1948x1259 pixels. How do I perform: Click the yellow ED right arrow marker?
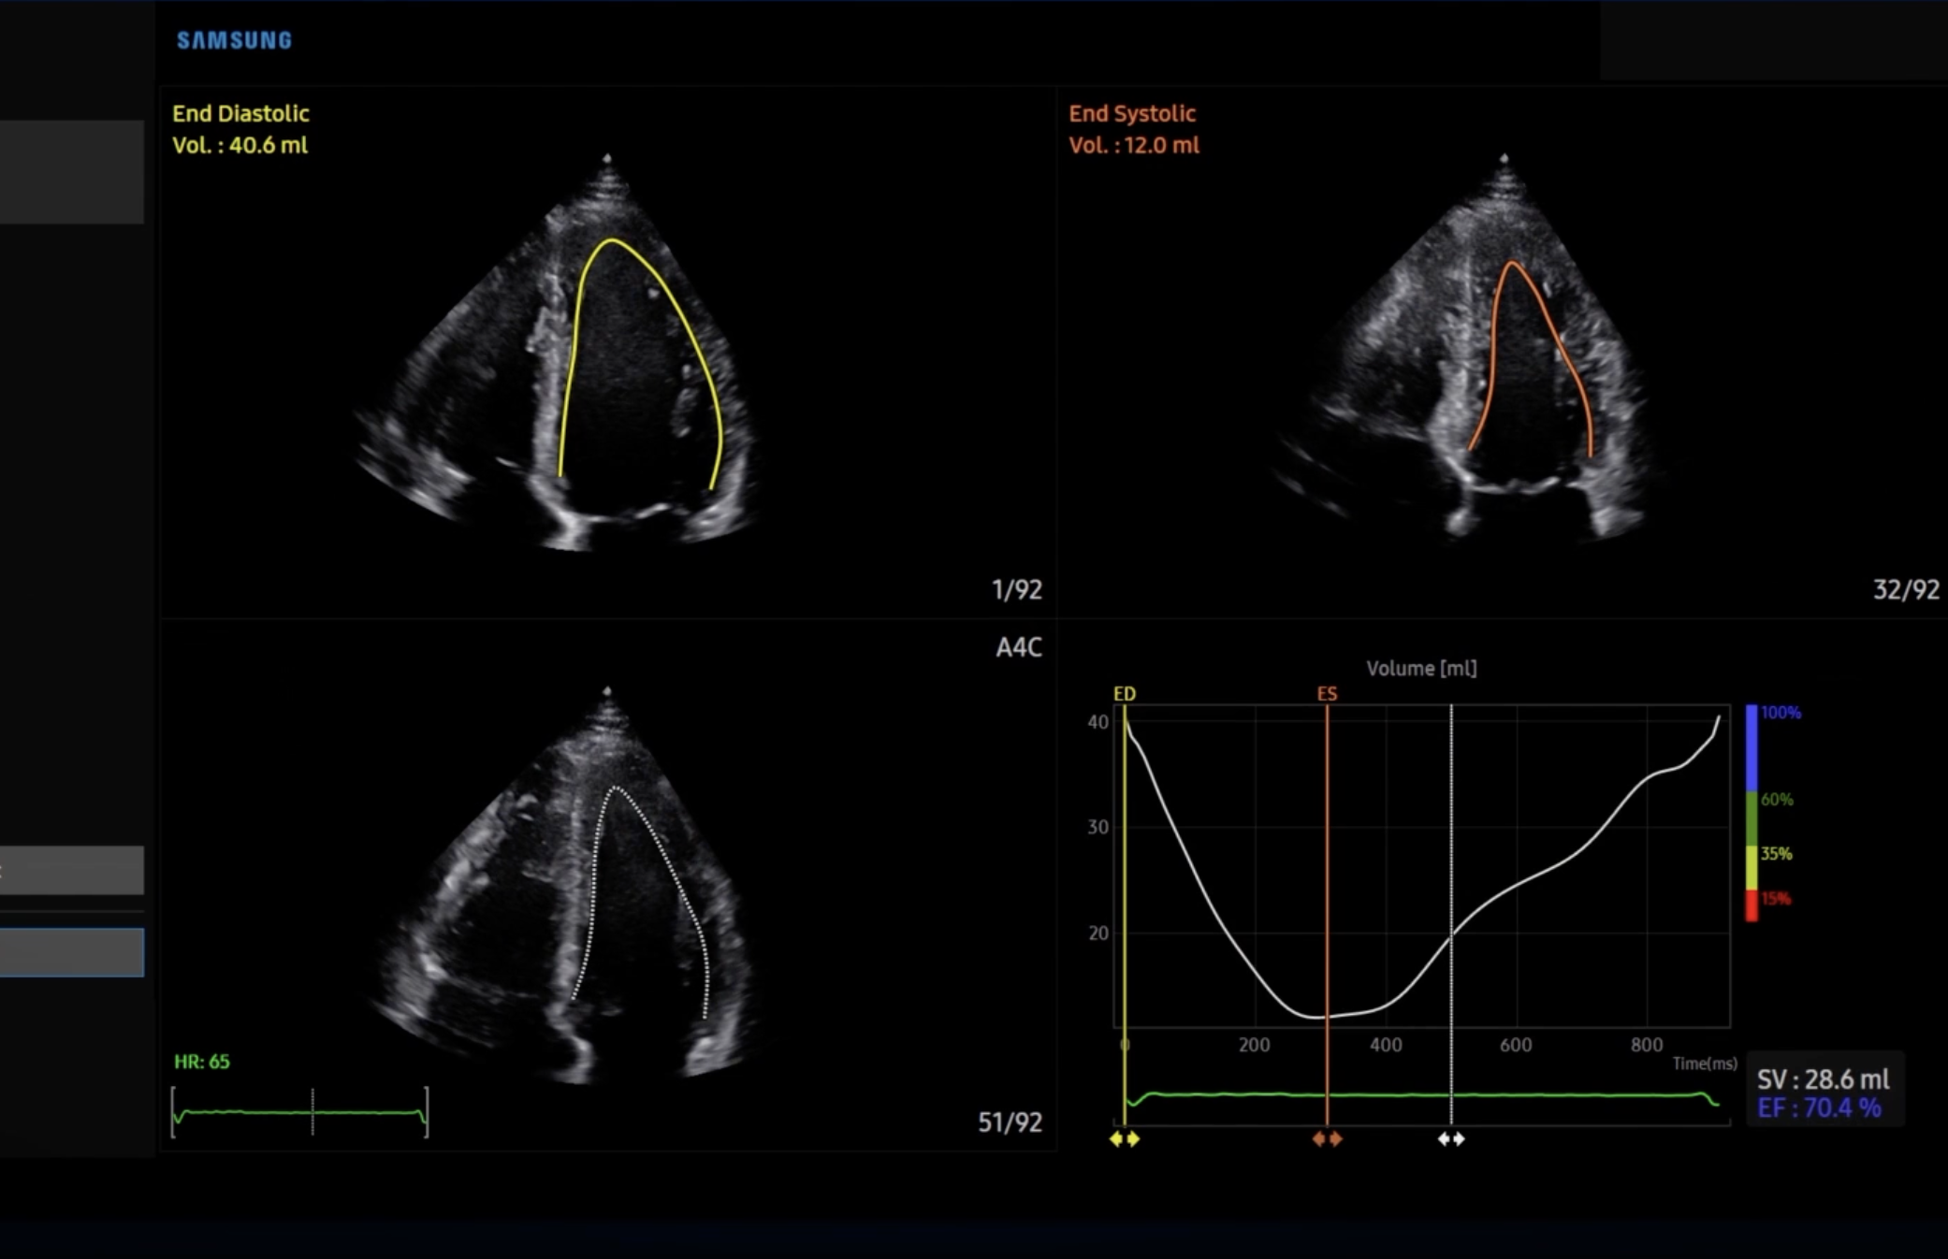[x=1134, y=1138]
